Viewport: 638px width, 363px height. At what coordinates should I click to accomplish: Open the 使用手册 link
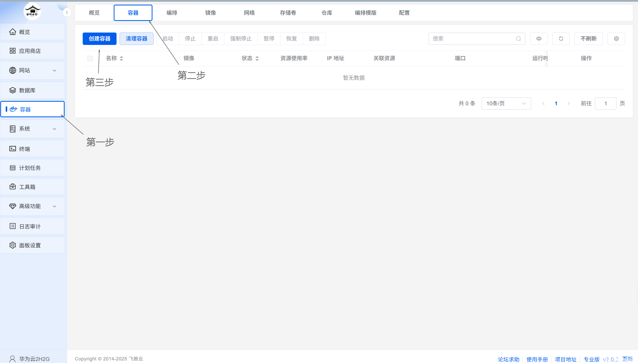point(537,359)
